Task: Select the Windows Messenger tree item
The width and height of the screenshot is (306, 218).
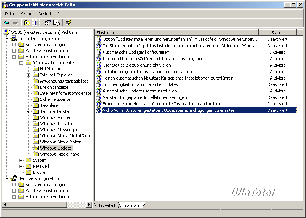Action: click(x=59, y=130)
